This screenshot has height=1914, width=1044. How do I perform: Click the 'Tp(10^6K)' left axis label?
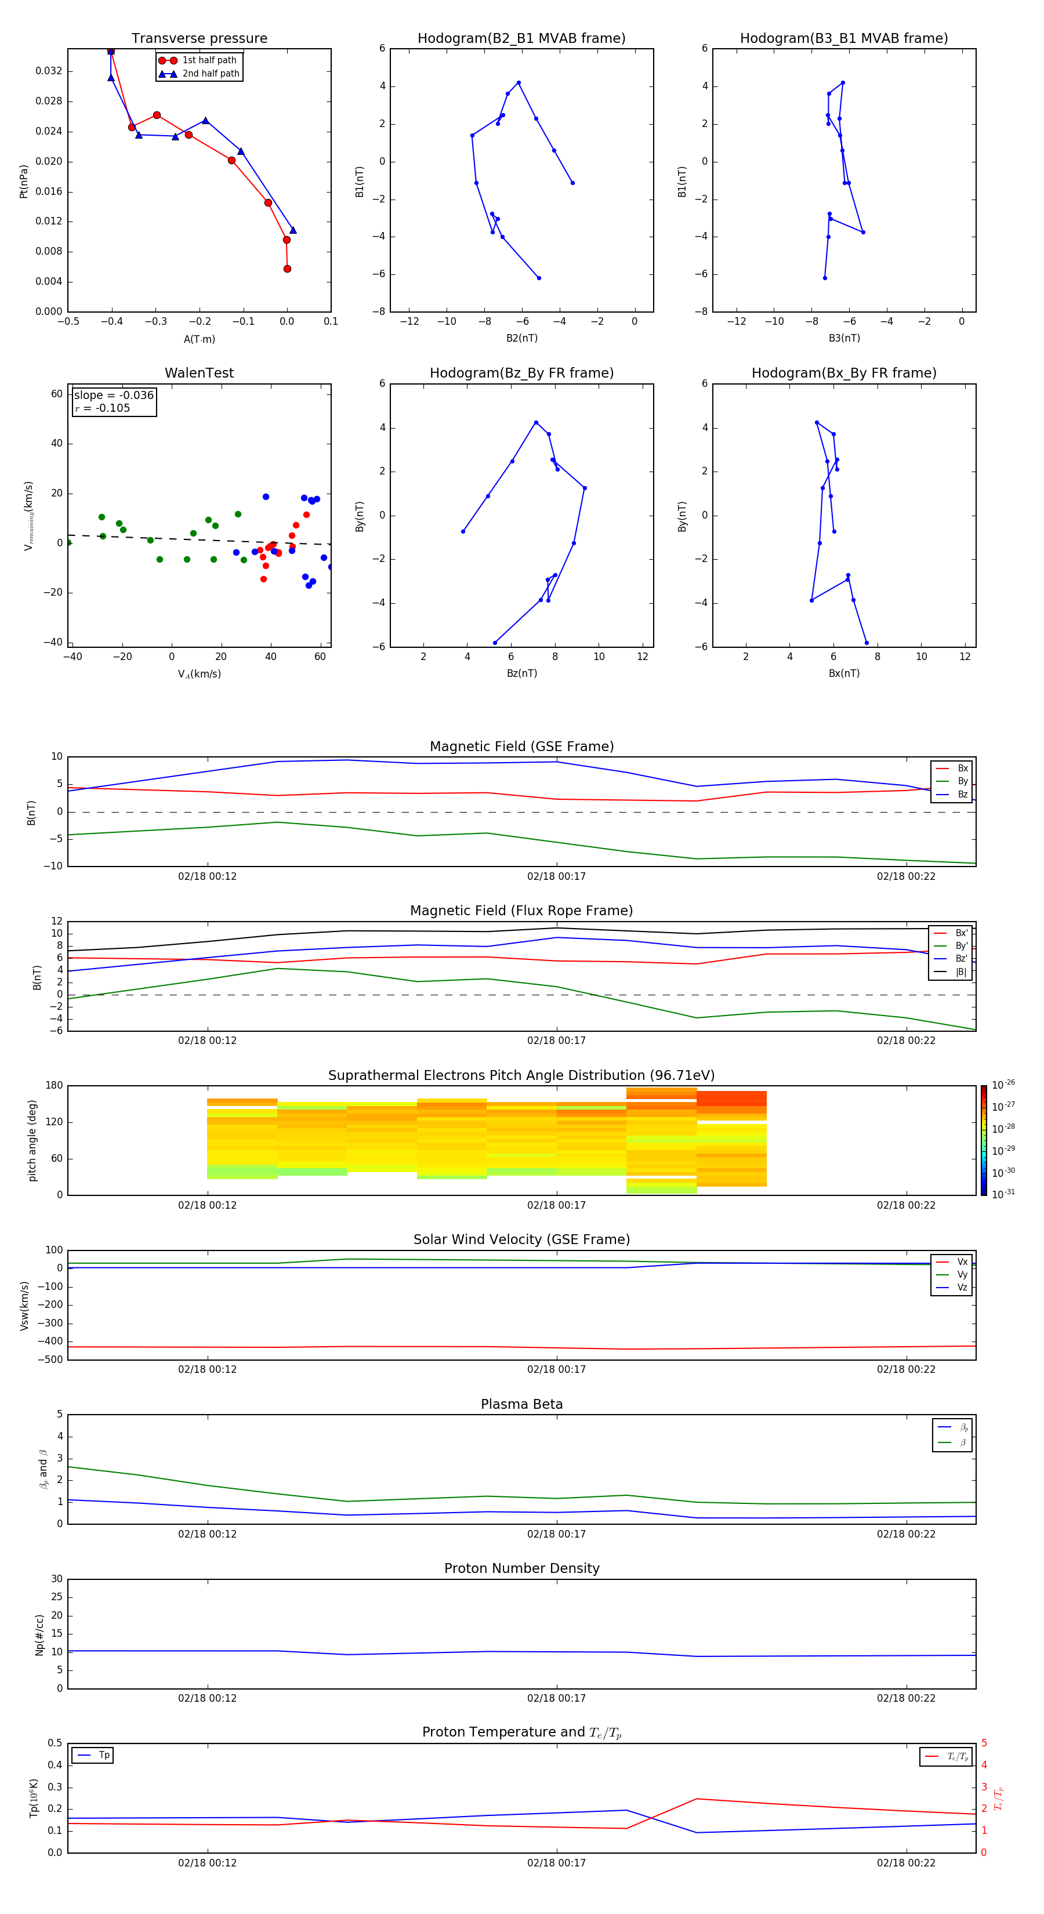(34, 1798)
